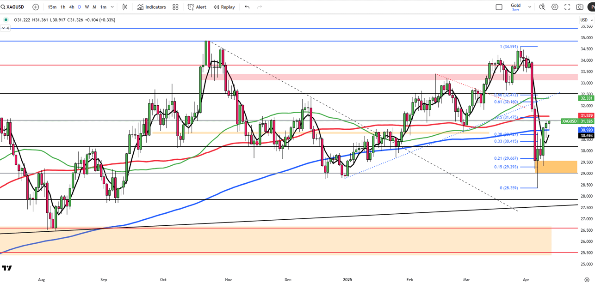Click the Feb label on time axis
Viewport: 595px width, 283px height.
[409, 279]
